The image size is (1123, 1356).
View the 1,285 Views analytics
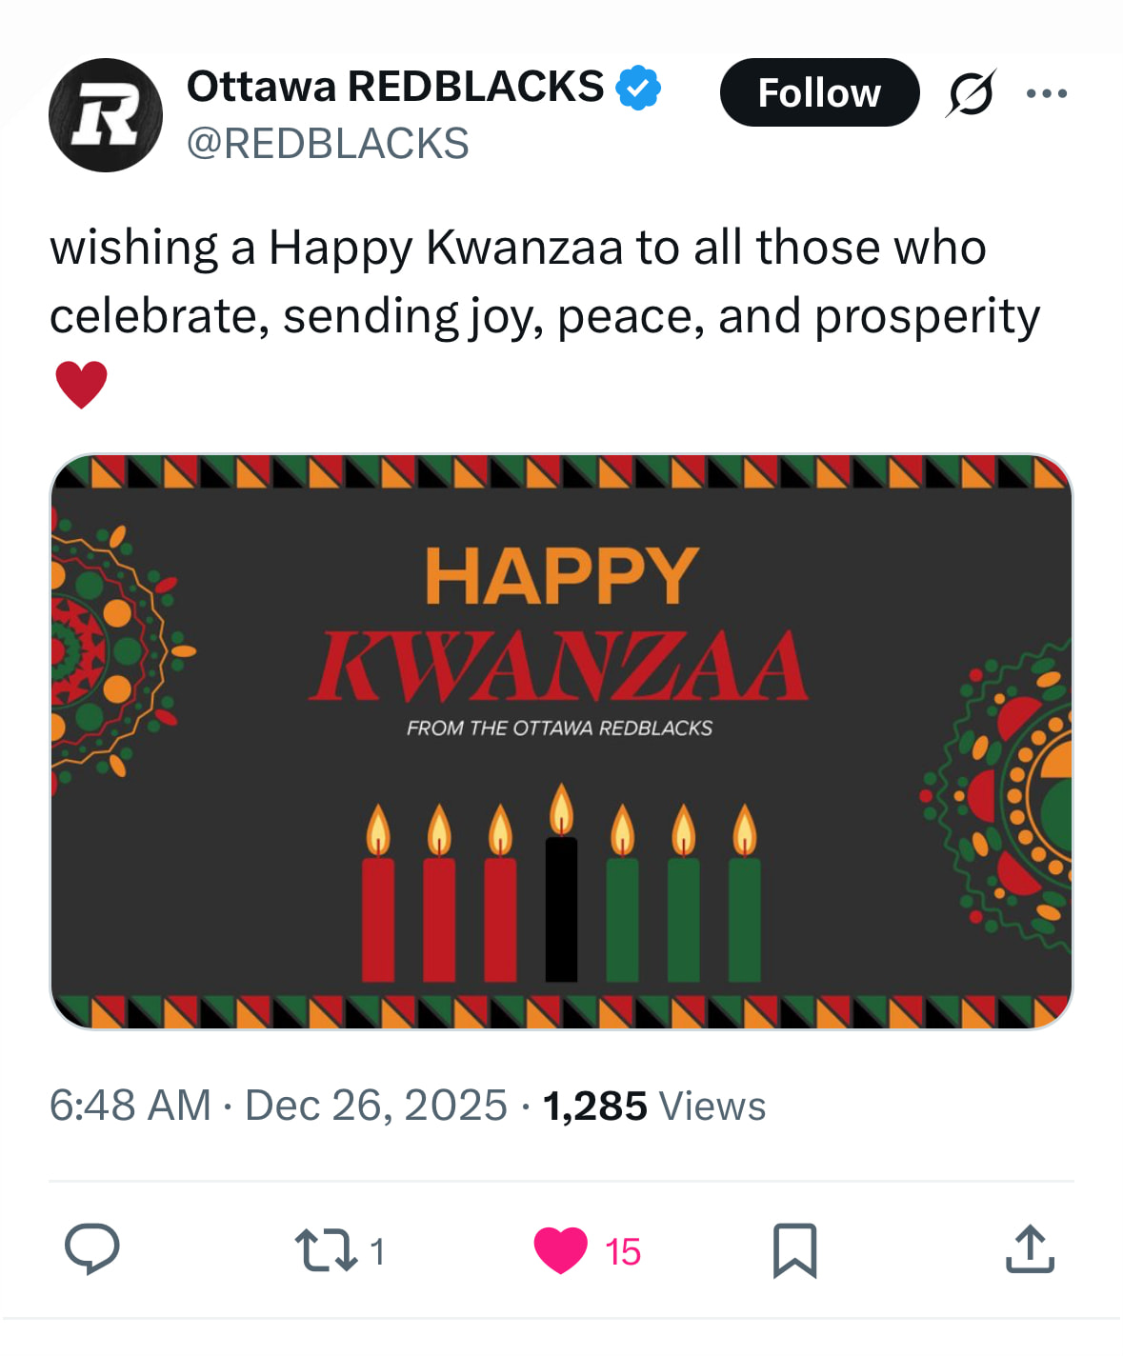654,1107
